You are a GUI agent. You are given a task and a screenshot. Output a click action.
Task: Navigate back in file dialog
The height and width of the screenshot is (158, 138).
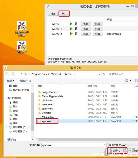[x=7, y=74]
